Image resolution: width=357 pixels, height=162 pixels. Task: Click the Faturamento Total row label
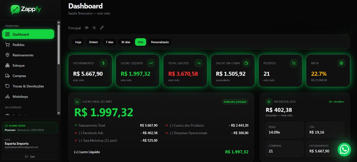[x=92, y=125]
